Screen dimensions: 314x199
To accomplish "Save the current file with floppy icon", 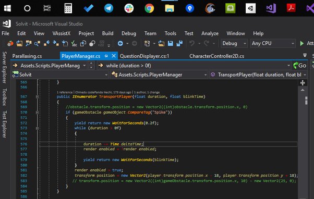I will pyautogui.click(x=171, y=43).
